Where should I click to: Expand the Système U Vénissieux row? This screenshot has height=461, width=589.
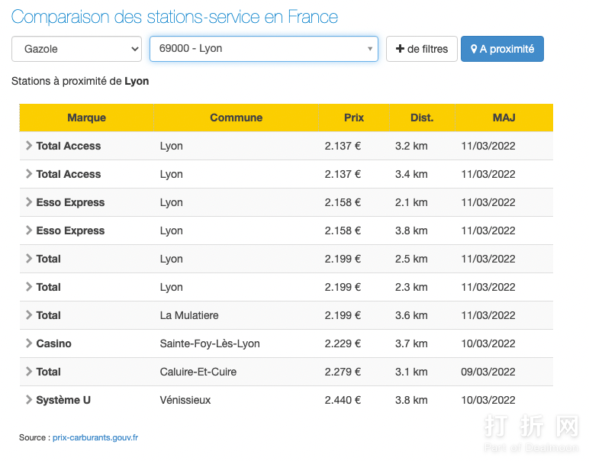point(29,400)
